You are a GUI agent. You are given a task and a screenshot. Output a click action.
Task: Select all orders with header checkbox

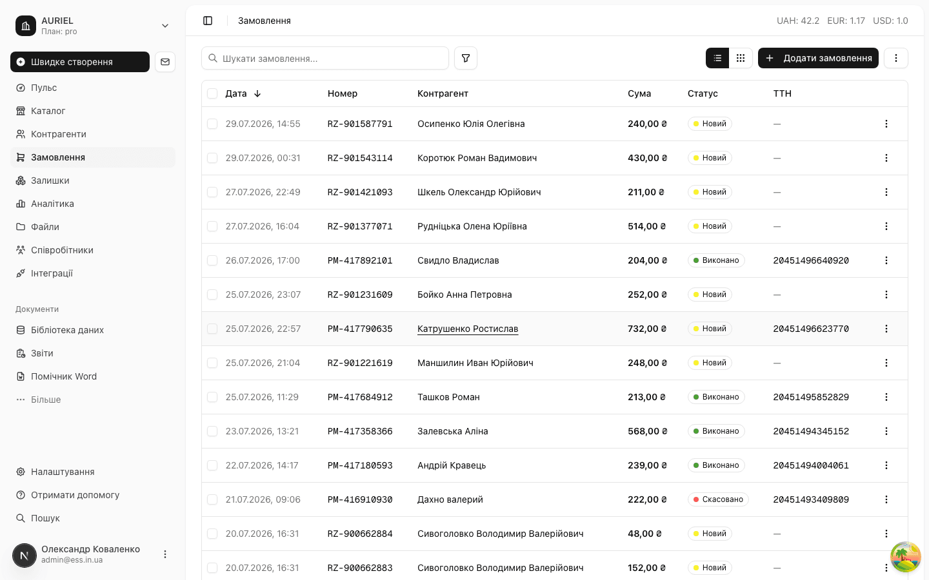point(212,93)
